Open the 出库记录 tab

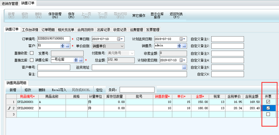coord(104,30)
